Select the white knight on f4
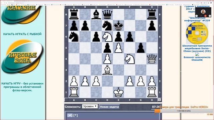This screenshot has width=214, height=120. click(130, 59)
